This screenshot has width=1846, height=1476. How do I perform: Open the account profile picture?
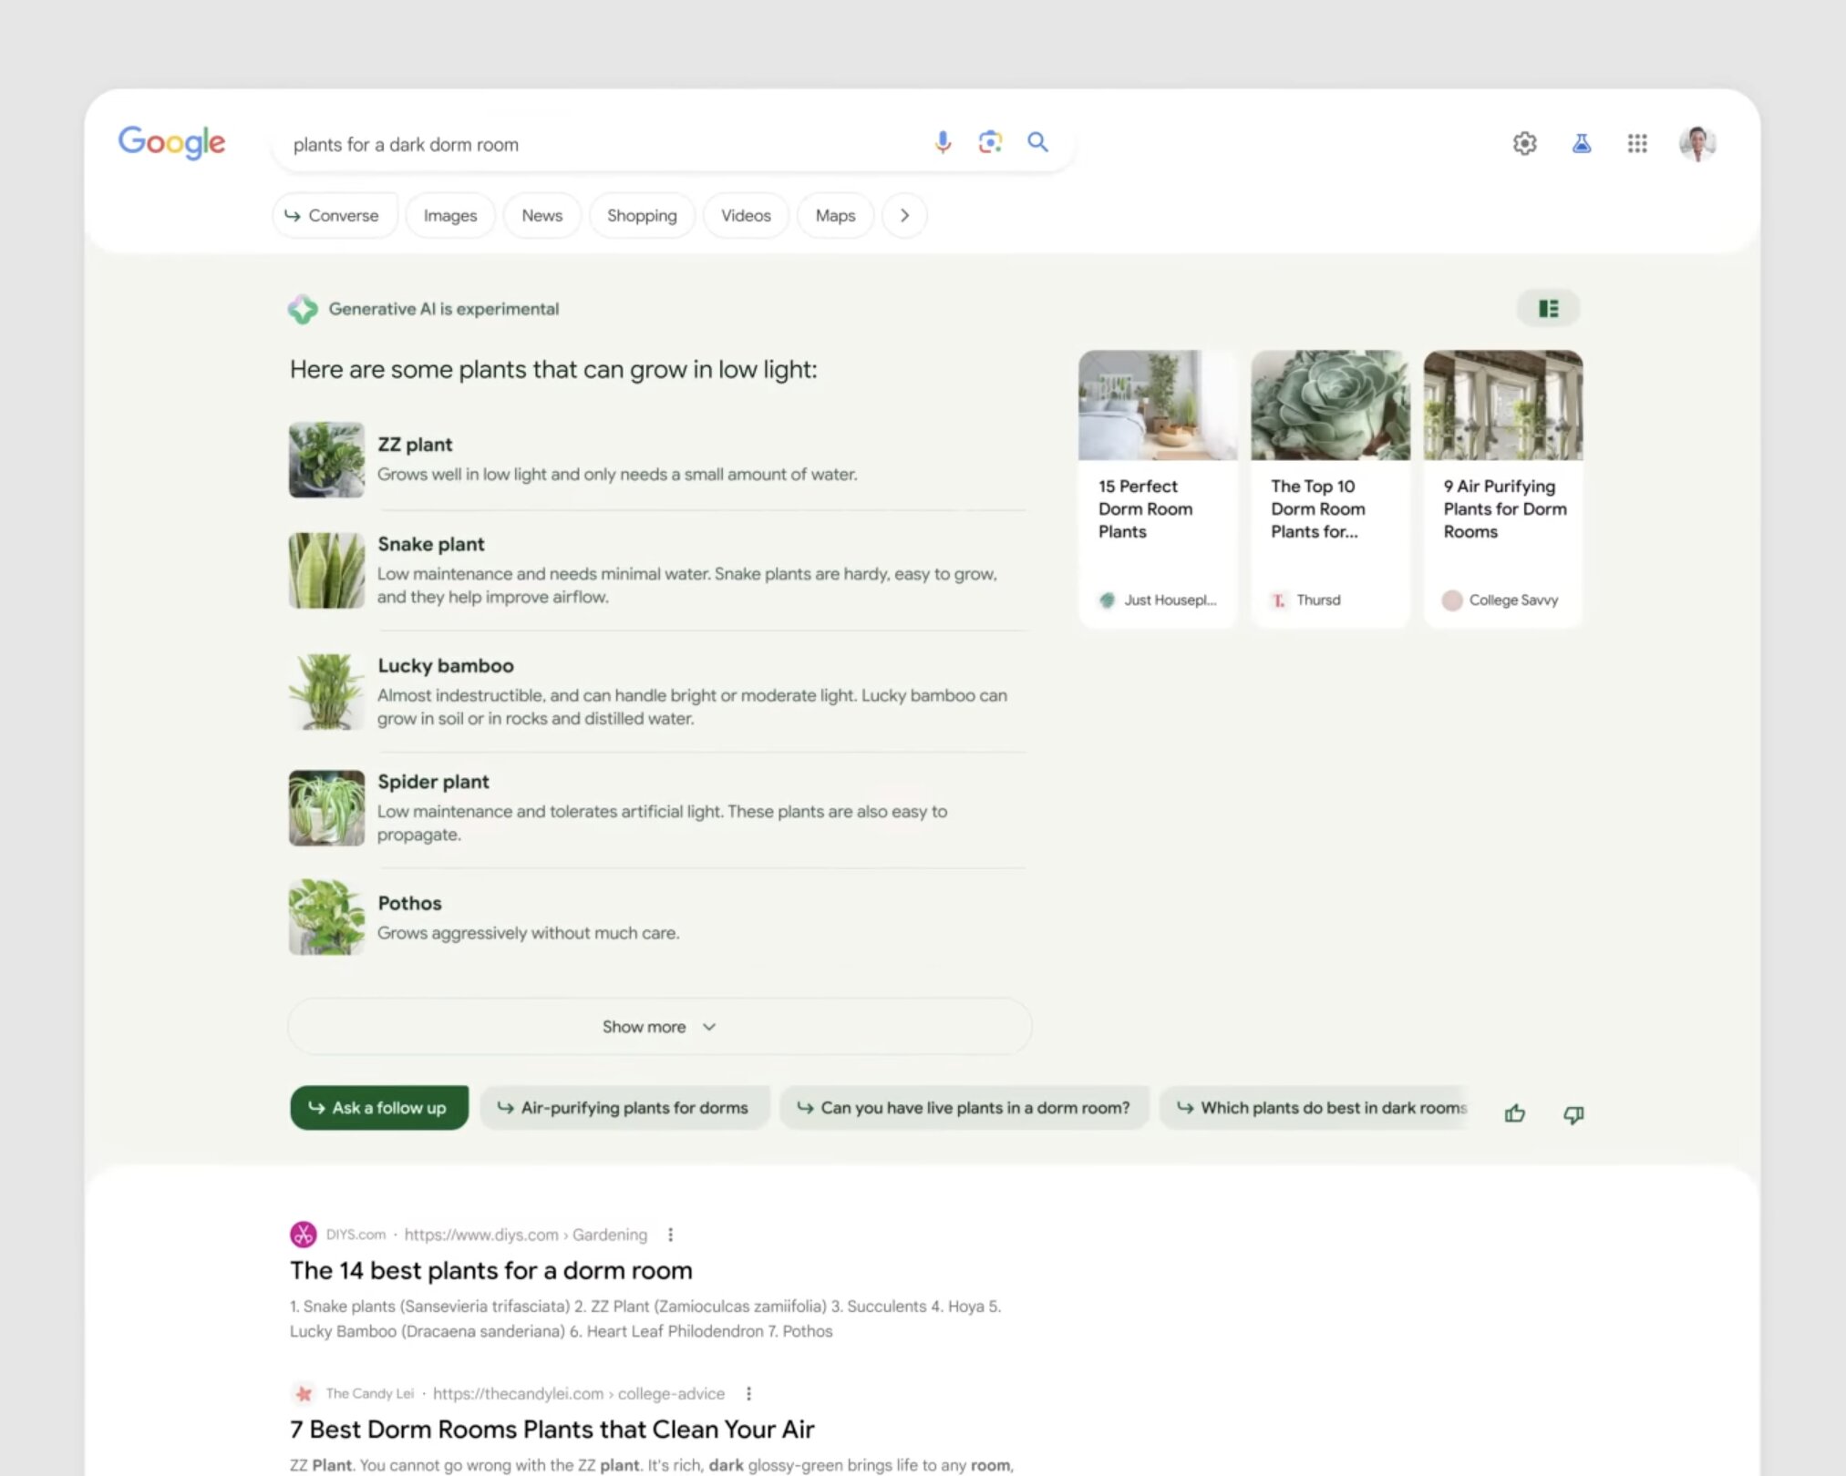coord(1697,143)
